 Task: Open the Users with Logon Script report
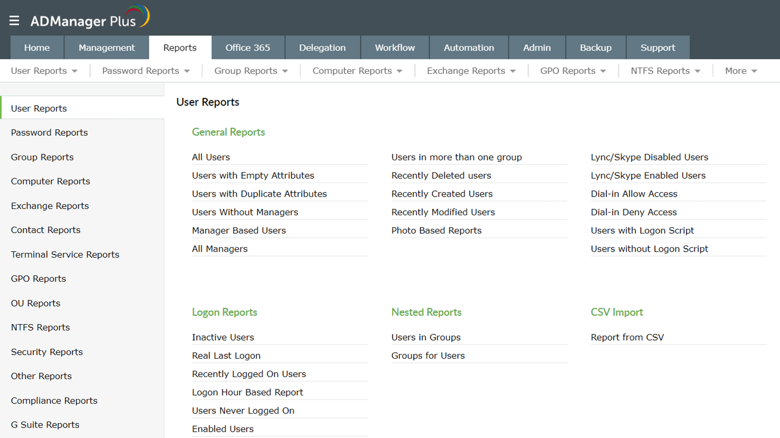pos(643,231)
